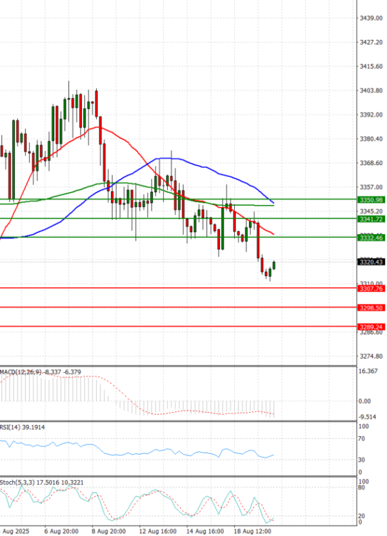Click the 3289.24 red support label

click(x=370, y=327)
